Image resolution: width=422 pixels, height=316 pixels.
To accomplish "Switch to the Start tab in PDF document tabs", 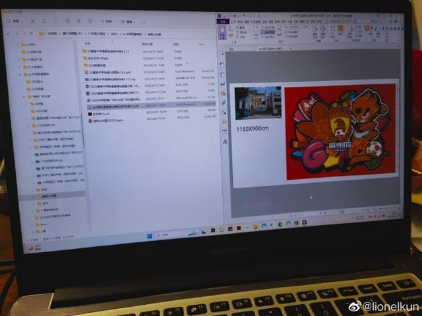I will tap(231, 49).
